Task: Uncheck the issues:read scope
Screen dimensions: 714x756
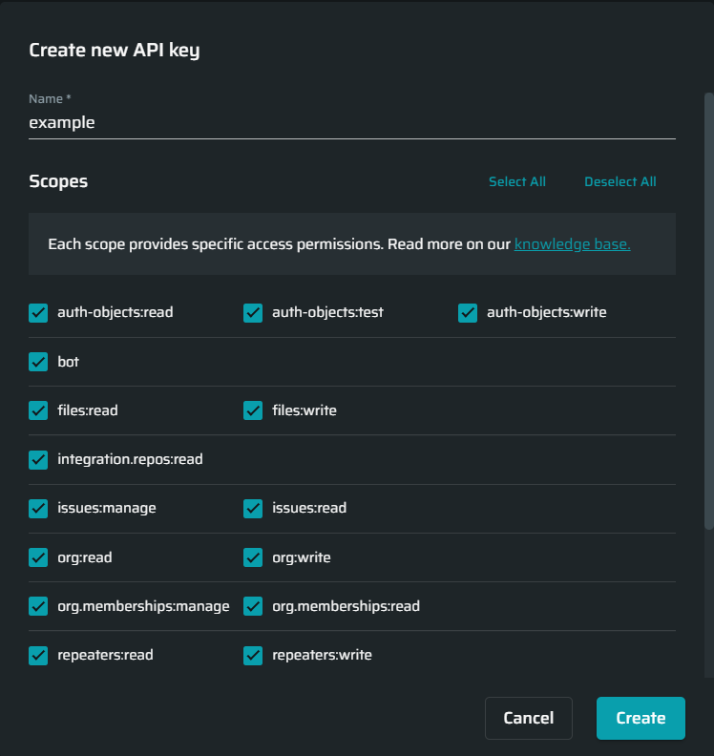Action: (x=253, y=508)
